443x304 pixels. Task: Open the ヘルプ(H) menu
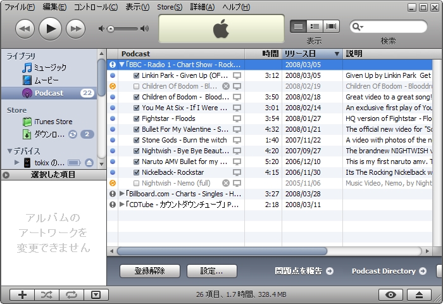tap(236, 7)
